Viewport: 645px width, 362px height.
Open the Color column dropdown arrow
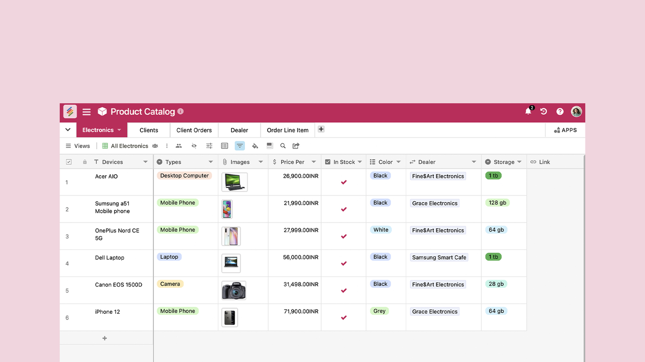click(399, 162)
